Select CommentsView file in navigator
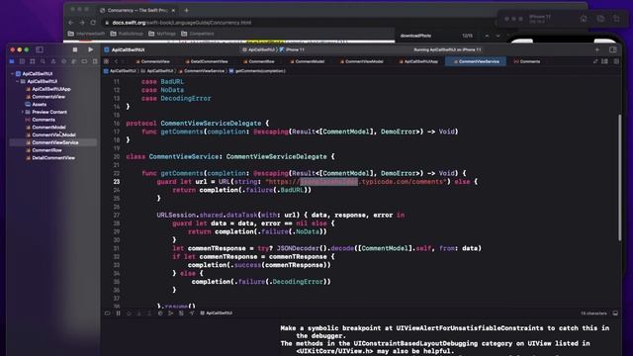 [48, 97]
